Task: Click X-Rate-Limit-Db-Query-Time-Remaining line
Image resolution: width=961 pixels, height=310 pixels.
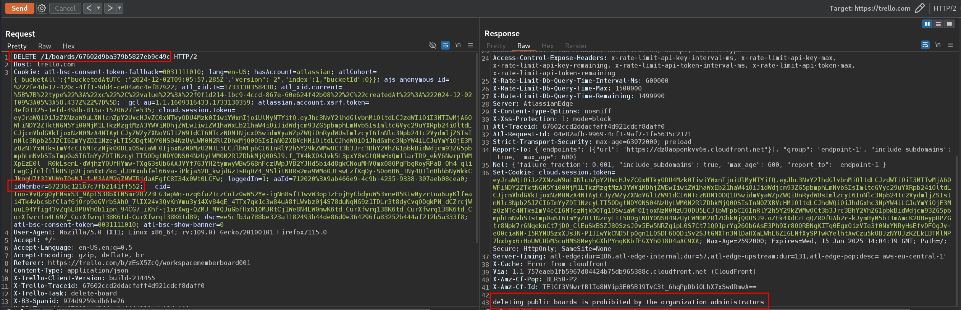Action: coord(579,96)
